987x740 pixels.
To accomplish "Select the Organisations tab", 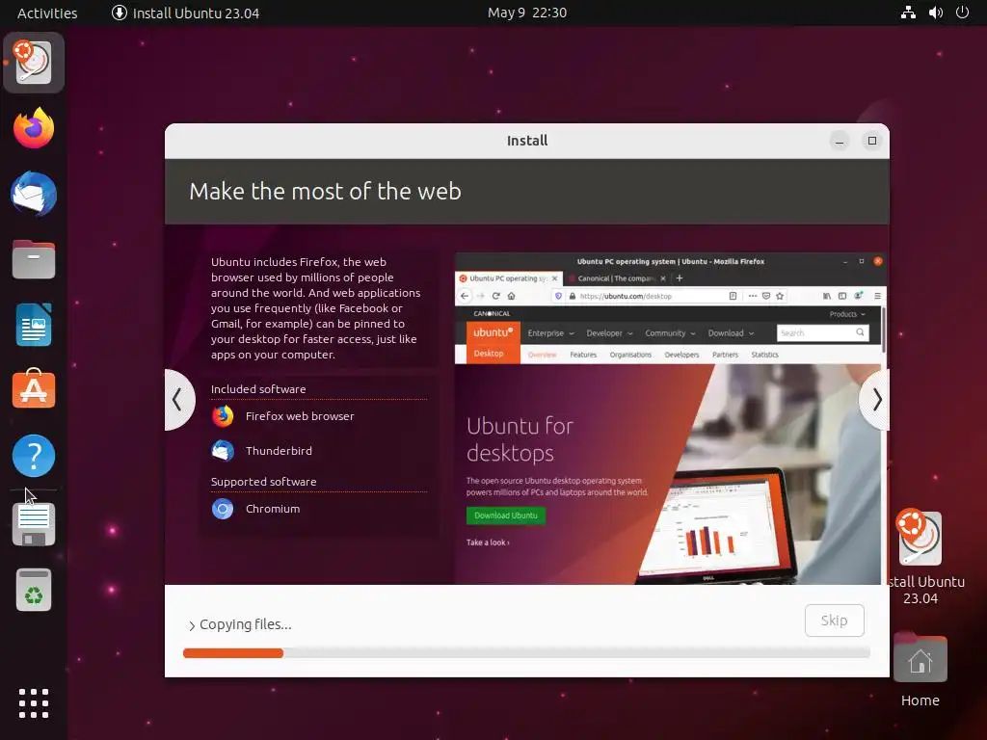I will 630,355.
